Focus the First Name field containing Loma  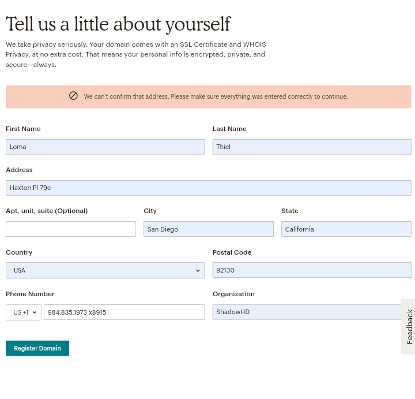tap(105, 147)
